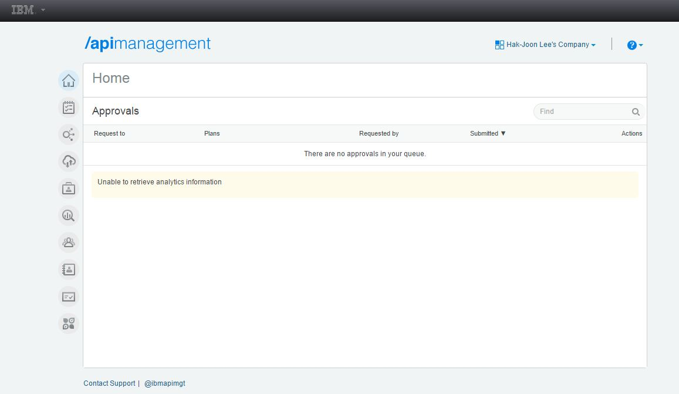679x394 pixels.
Task: Open the Home sidebar icon
Action: [x=69, y=80]
